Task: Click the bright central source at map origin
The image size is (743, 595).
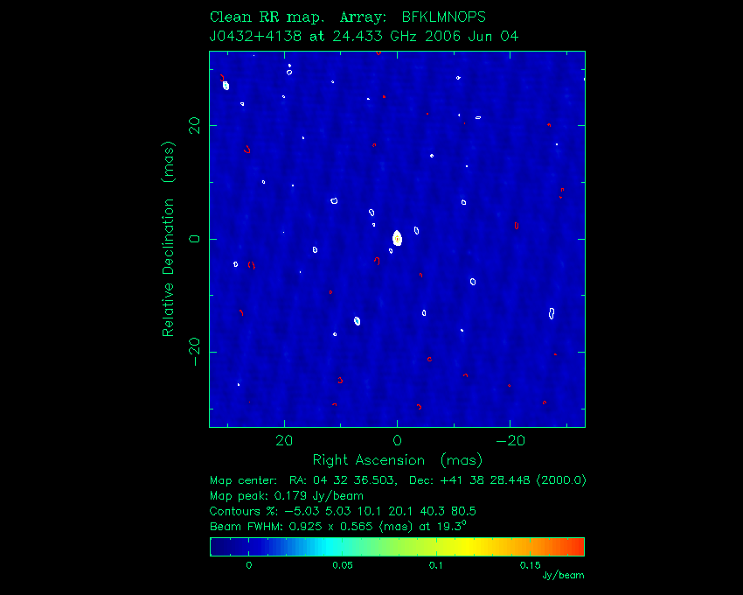Action: tap(398, 238)
